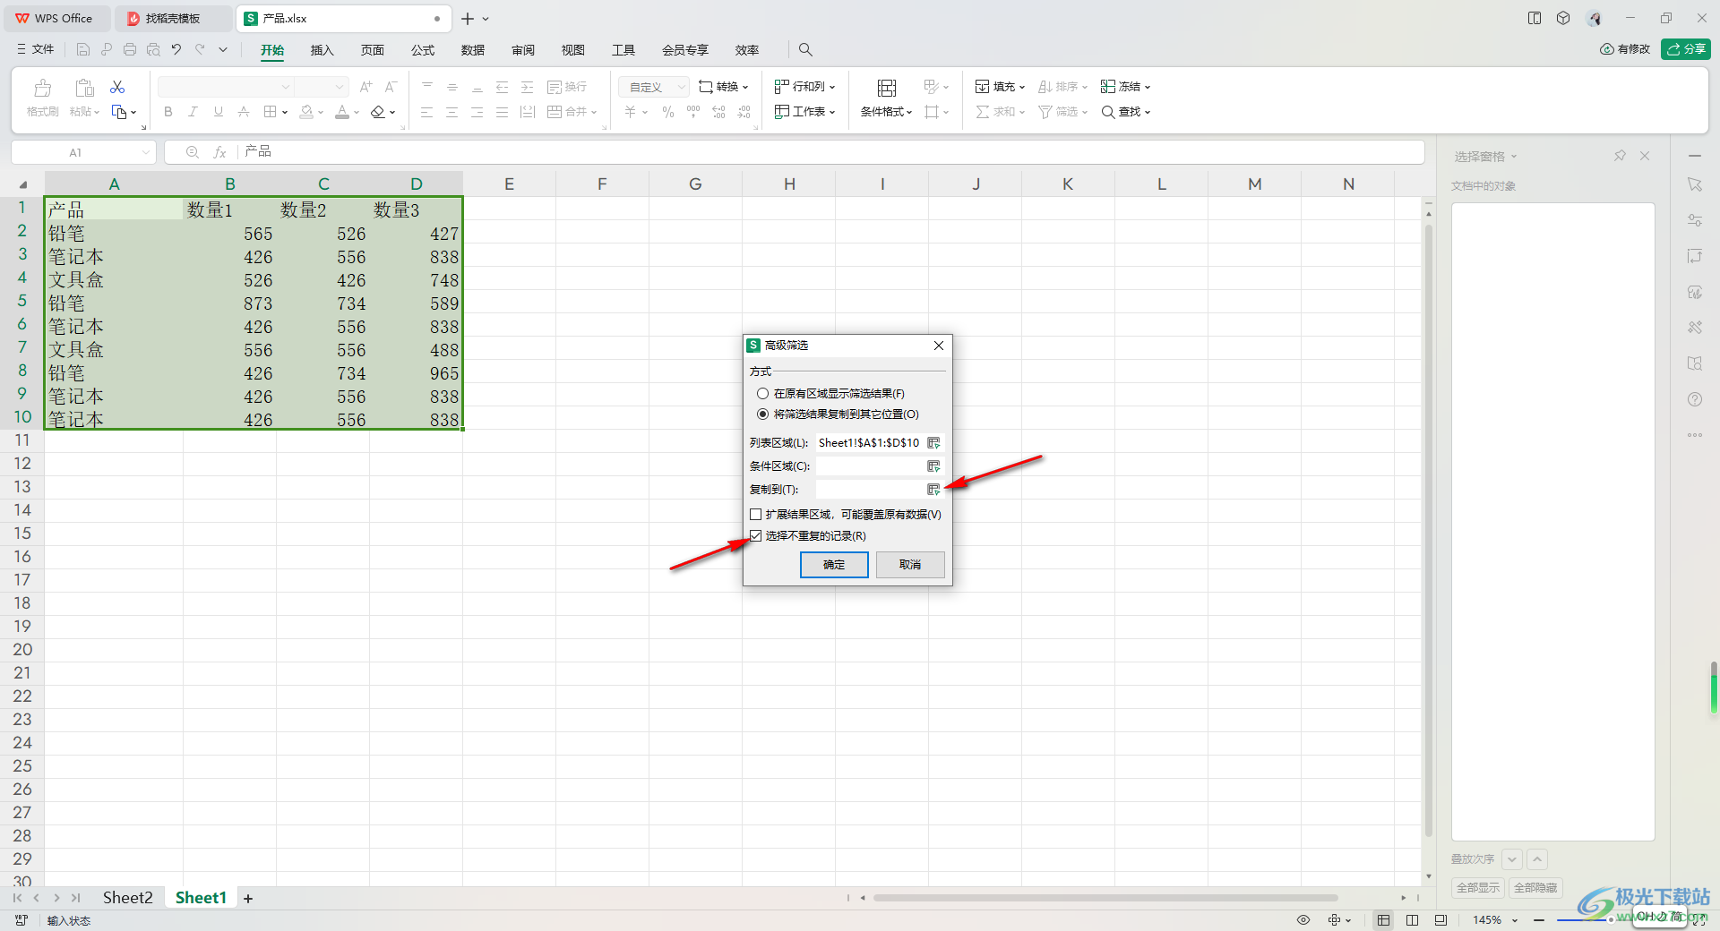This screenshot has width=1720, height=931.
Task: Open the ribbon search magnifier
Action: (x=805, y=49)
